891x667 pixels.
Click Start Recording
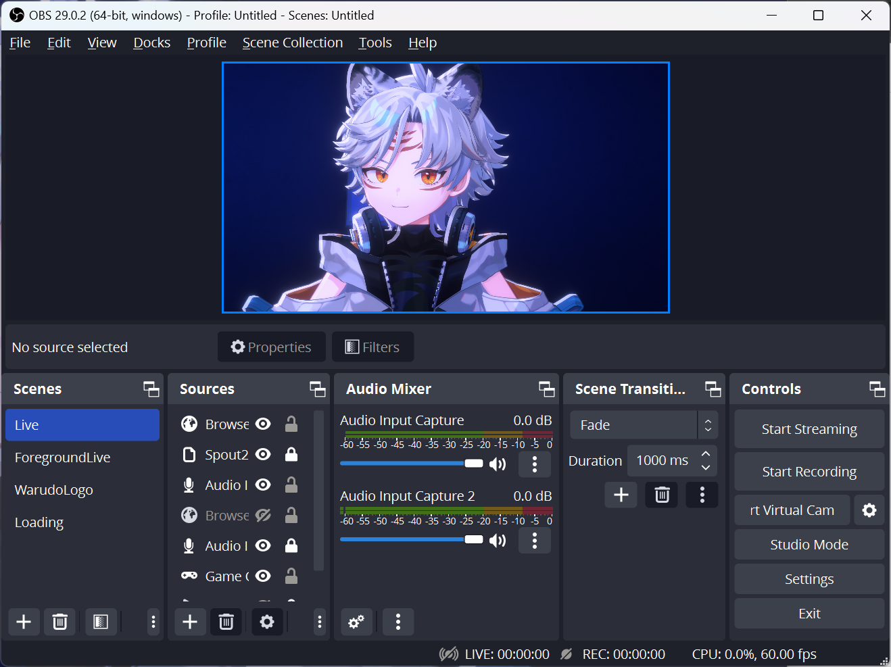809,472
